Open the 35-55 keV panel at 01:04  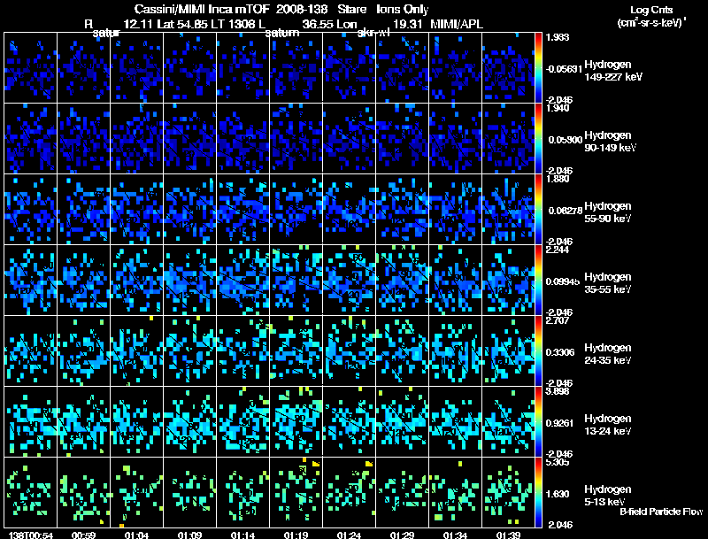tap(136, 280)
